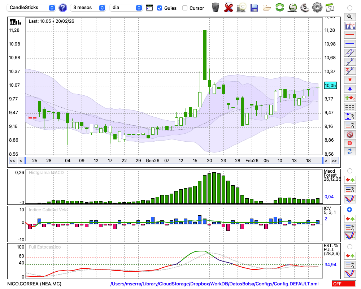Open the 3 mesos period dropdown
361x289 pixels.
[x=88, y=8]
